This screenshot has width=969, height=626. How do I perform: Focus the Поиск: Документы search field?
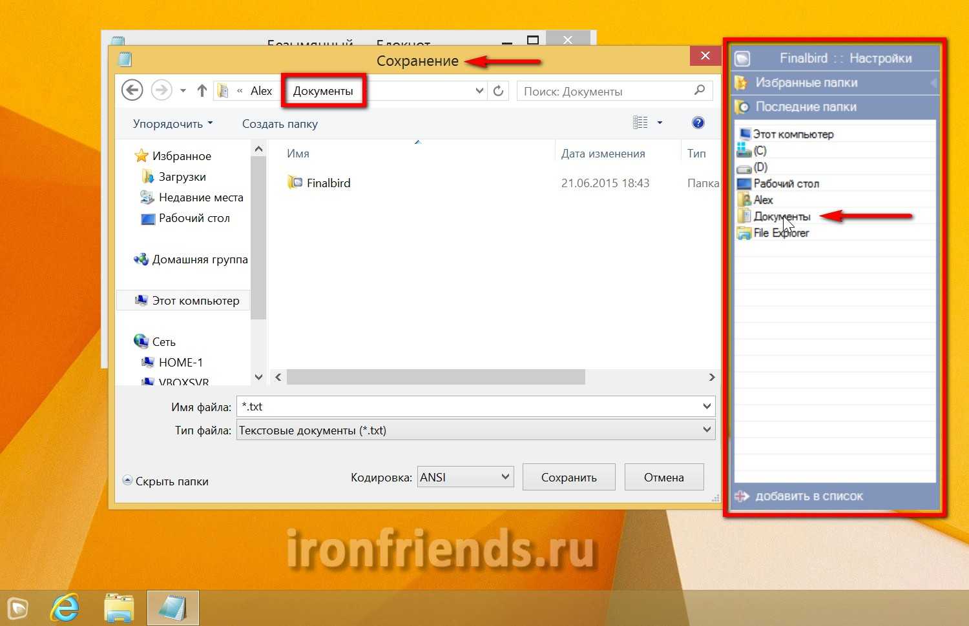[606, 91]
